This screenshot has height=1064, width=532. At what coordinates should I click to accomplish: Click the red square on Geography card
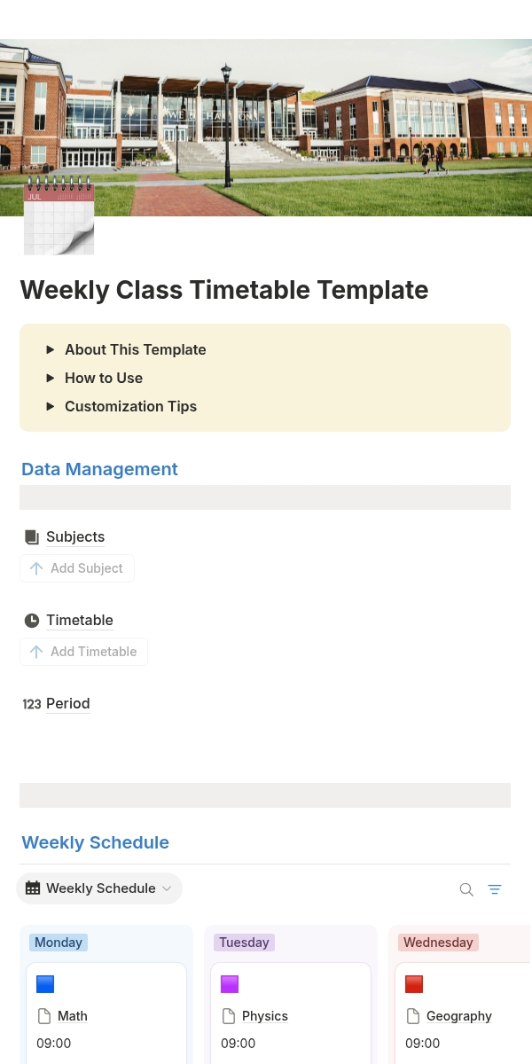[x=414, y=984]
